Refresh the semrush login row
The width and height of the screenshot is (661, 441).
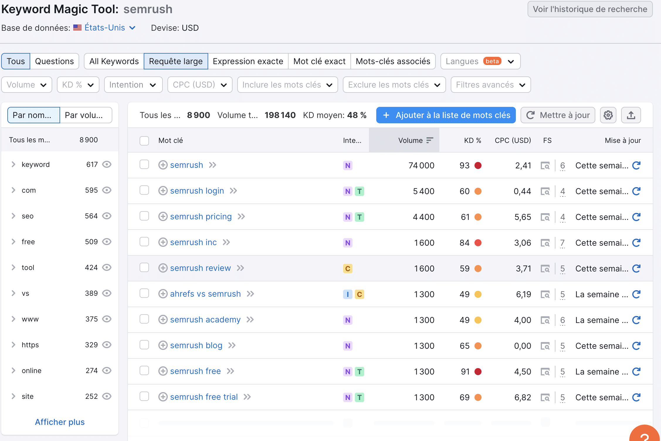636,191
